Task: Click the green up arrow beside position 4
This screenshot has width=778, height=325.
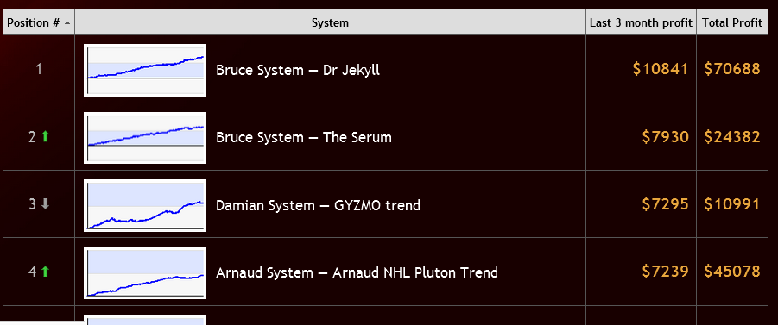Action: [45, 271]
